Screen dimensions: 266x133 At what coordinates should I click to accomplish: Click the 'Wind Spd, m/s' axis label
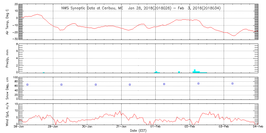click(7, 114)
